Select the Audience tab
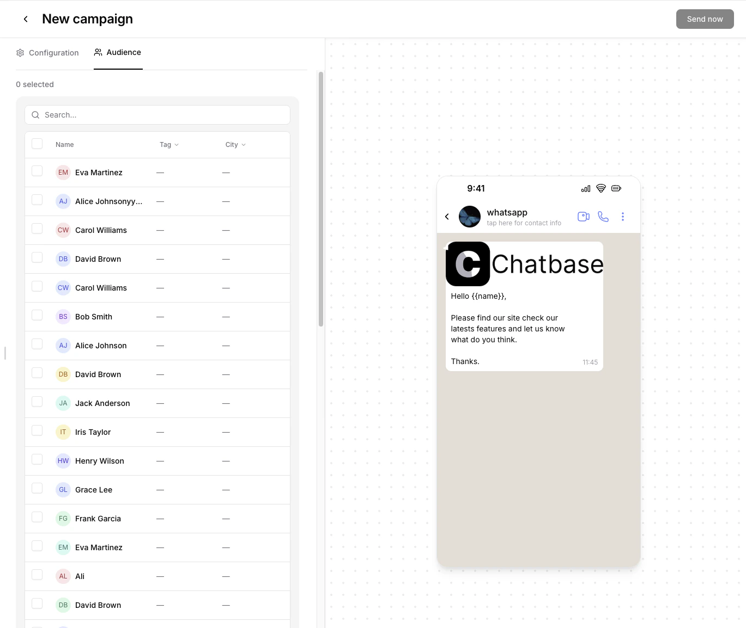This screenshot has height=628, width=746. click(x=118, y=52)
